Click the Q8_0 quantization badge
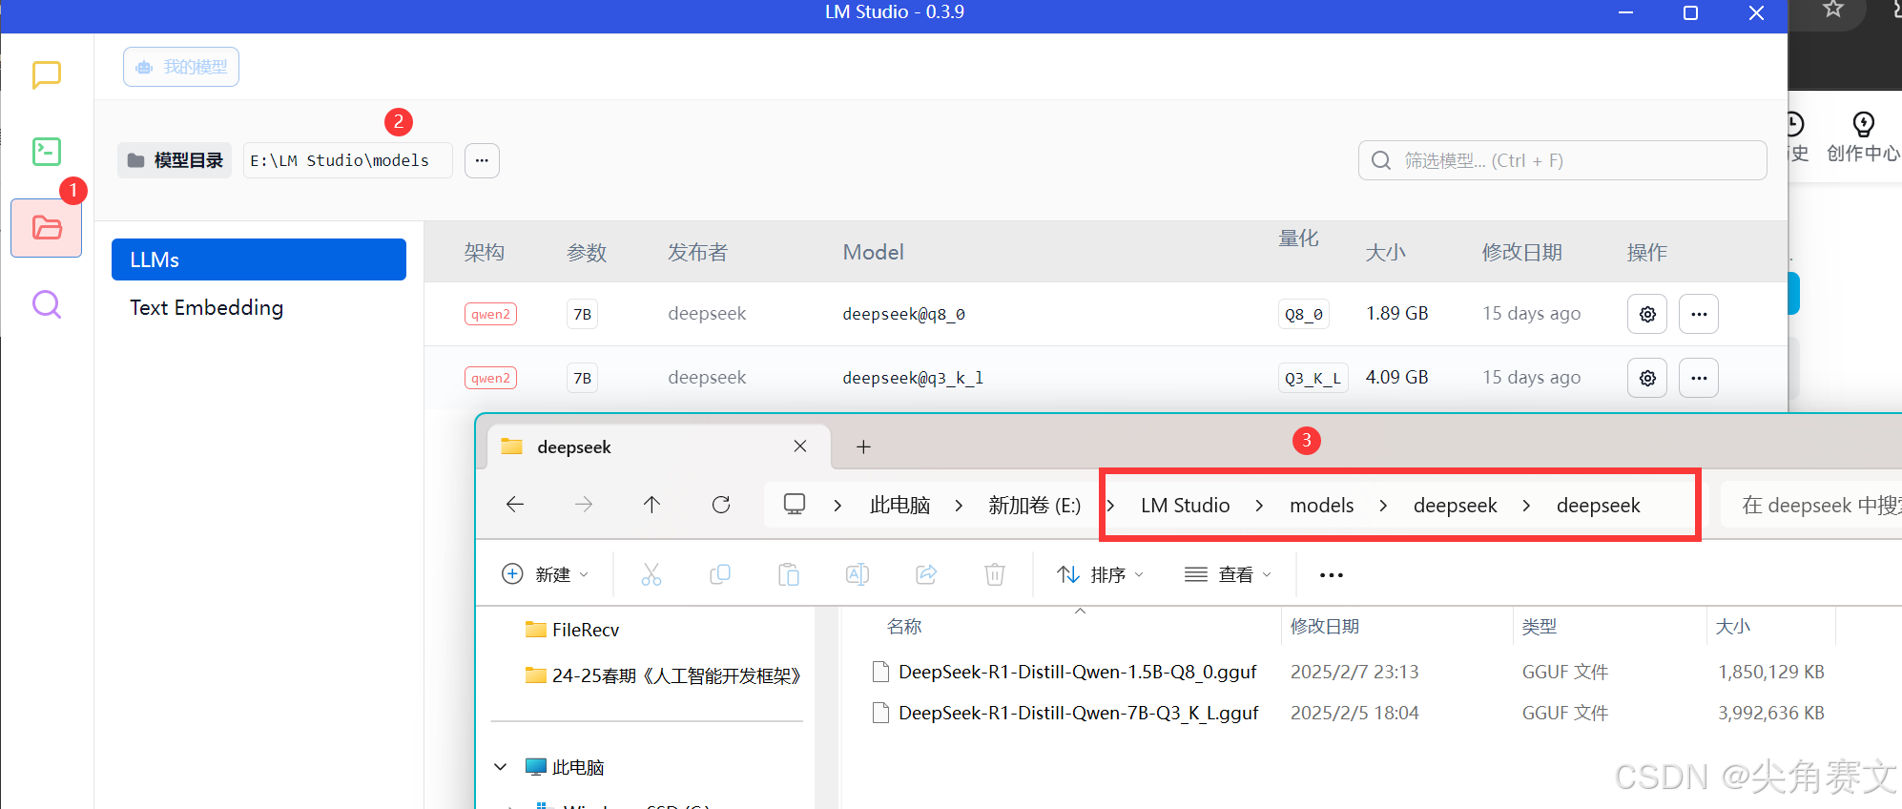This screenshot has height=809, width=1902. coord(1303,314)
